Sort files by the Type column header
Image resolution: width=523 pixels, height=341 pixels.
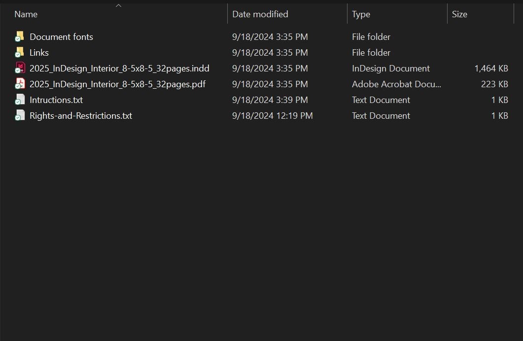[x=361, y=14]
